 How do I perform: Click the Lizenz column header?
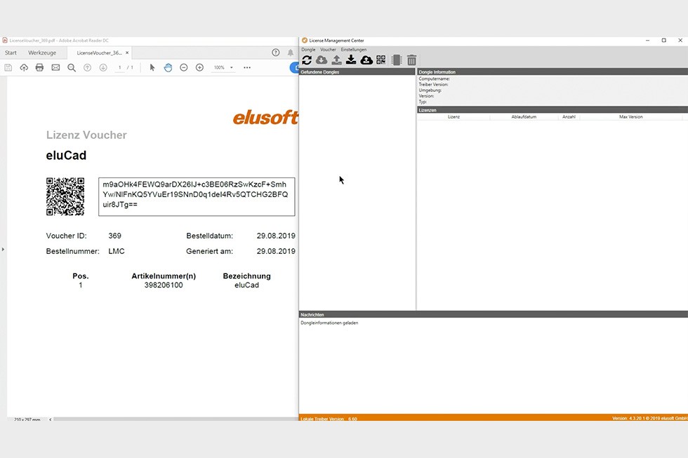pyautogui.click(x=454, y=117)
